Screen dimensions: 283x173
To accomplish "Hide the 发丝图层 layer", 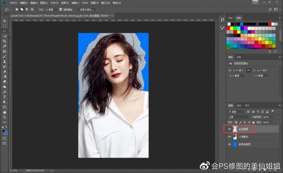I will tap(229, 129).
